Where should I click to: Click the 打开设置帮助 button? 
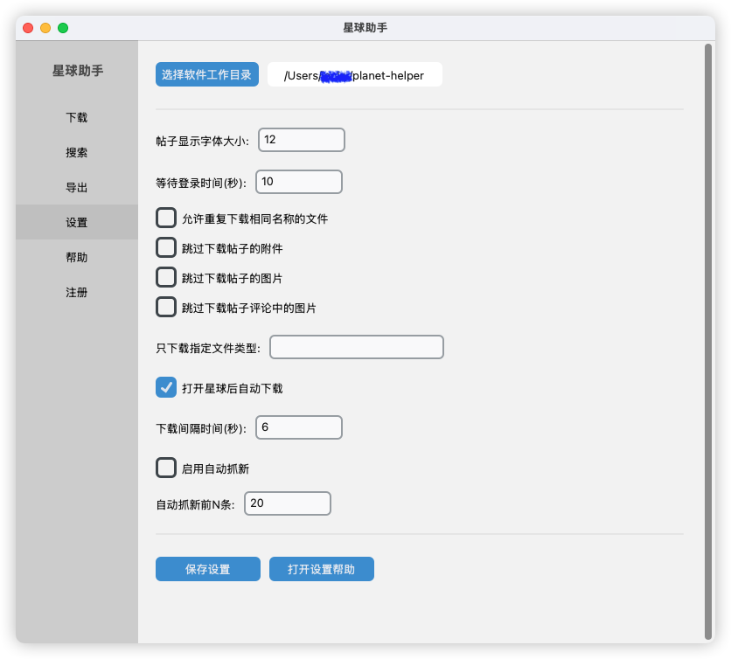[x=322, y=569]
